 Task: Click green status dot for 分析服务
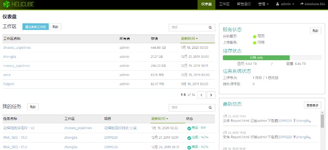pyautogui.click(x=254, y=37)
